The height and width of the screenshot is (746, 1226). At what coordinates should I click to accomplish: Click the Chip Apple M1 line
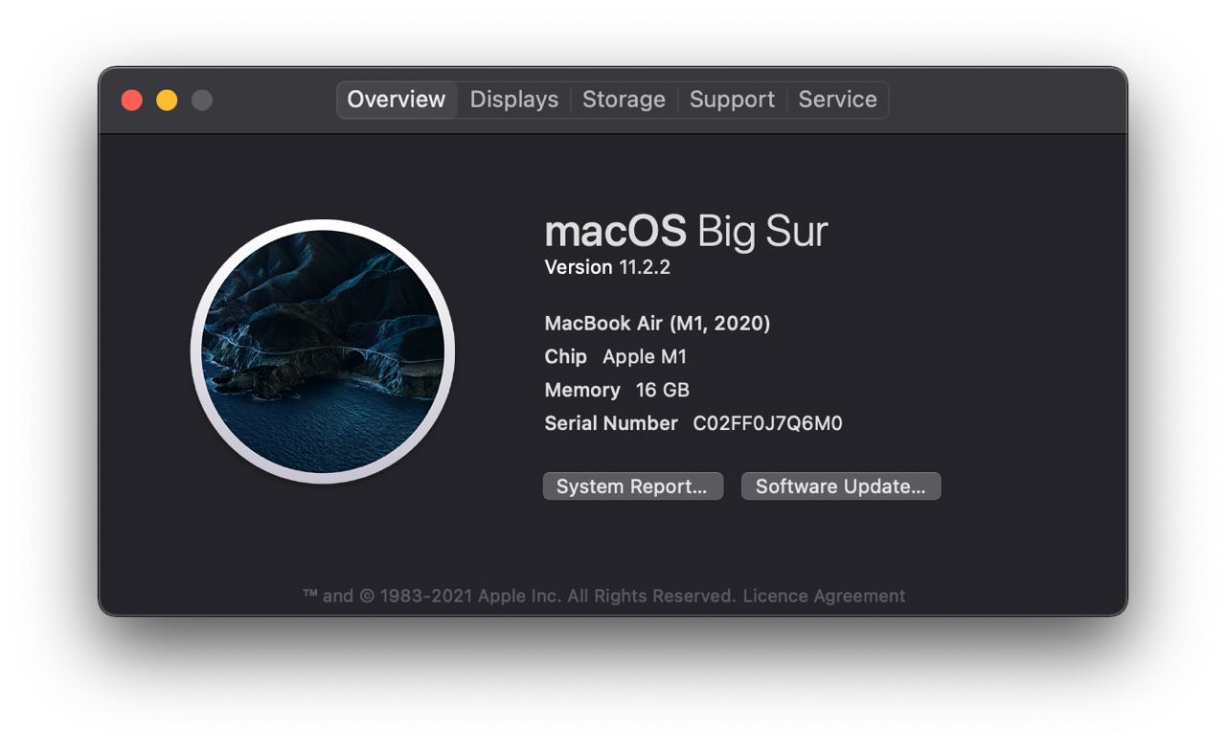click(616, 357)
